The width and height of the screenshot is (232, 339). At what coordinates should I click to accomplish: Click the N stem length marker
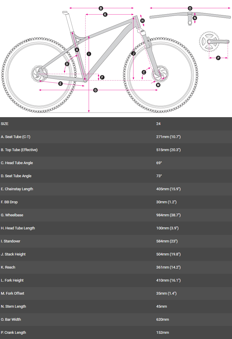coord(195,18)
